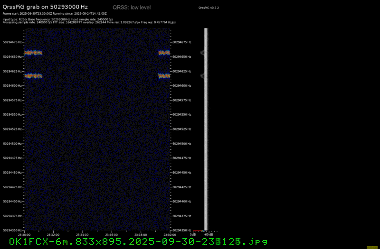Viewport: 380px width, 249px height.
Task: Select 50294350 Hz on the right frequency axis
Action: pyautogui.click(x=182, y=231)
